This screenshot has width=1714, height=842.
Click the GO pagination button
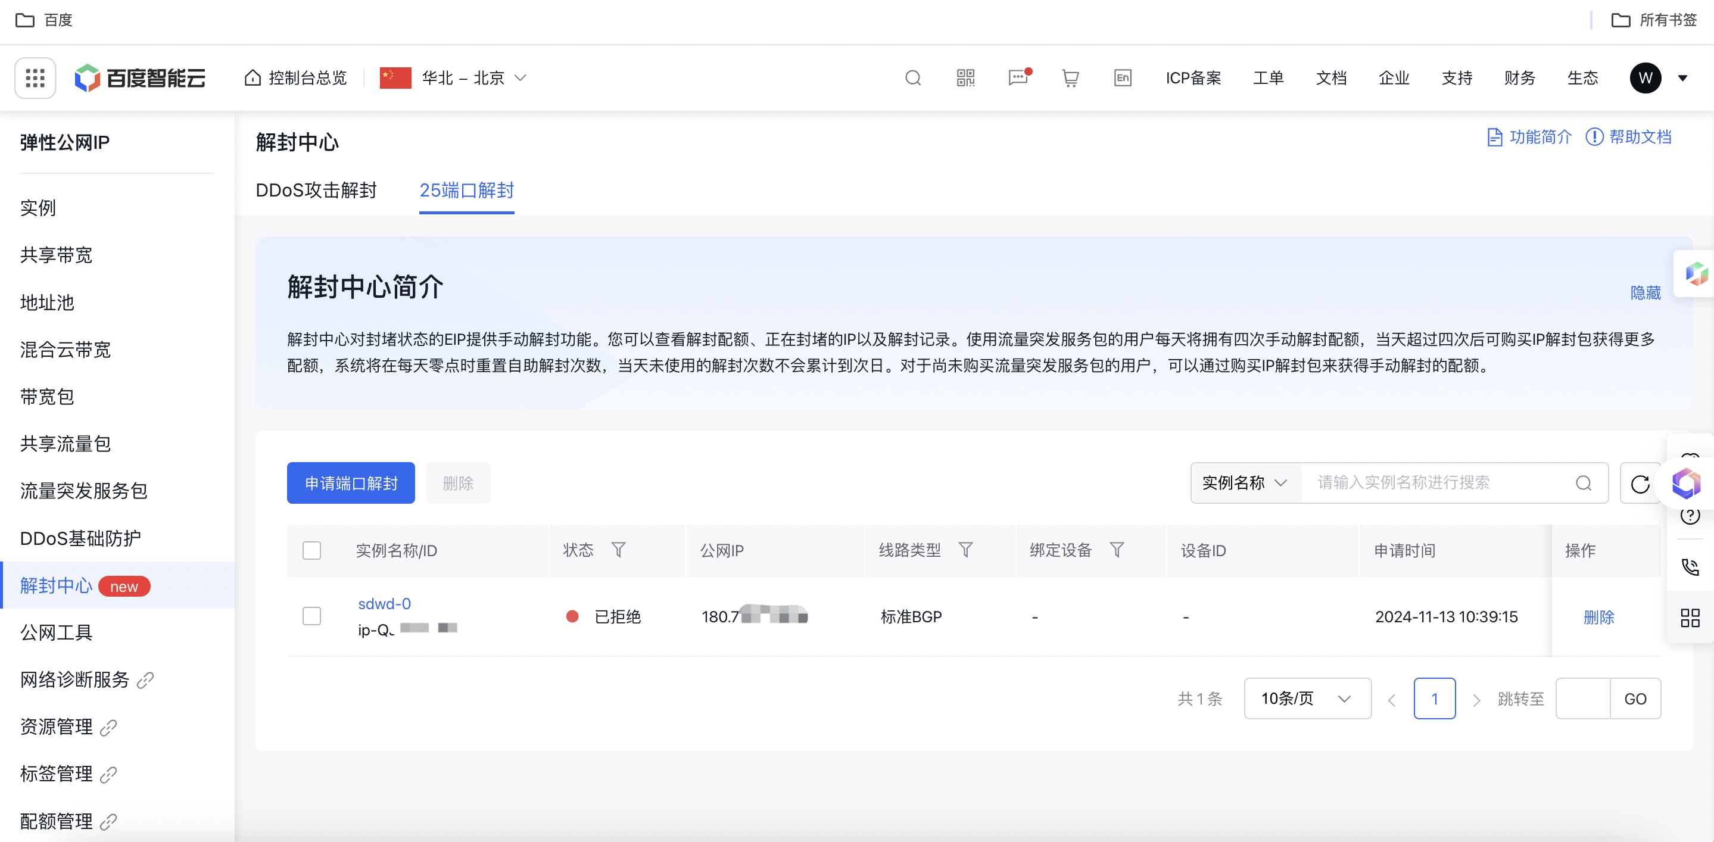click(1635, 698)
